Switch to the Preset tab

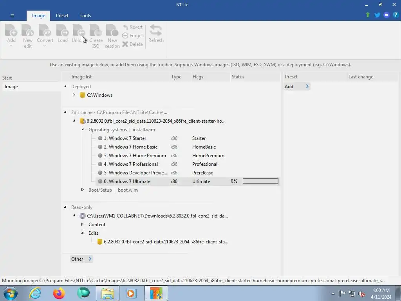coord(62,16)
